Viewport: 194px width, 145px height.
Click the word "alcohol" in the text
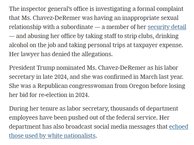(19, 45)
